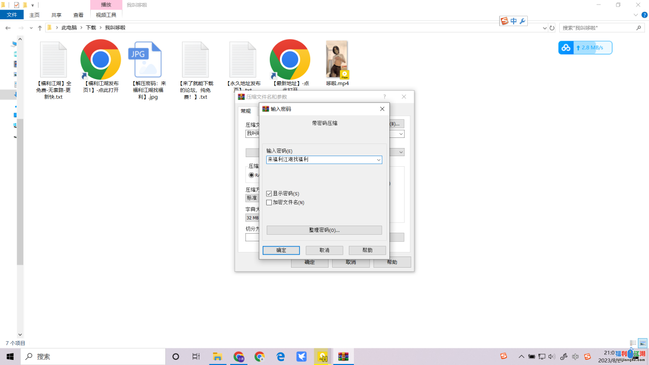Enable the 加密文件名 checkbox
The image size is (649, 365).
point(269,202)
